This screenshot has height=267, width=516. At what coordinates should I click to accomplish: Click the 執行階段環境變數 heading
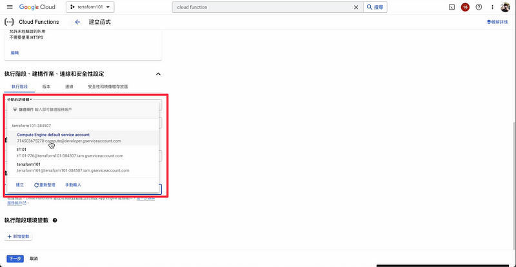tap(26, 221)
